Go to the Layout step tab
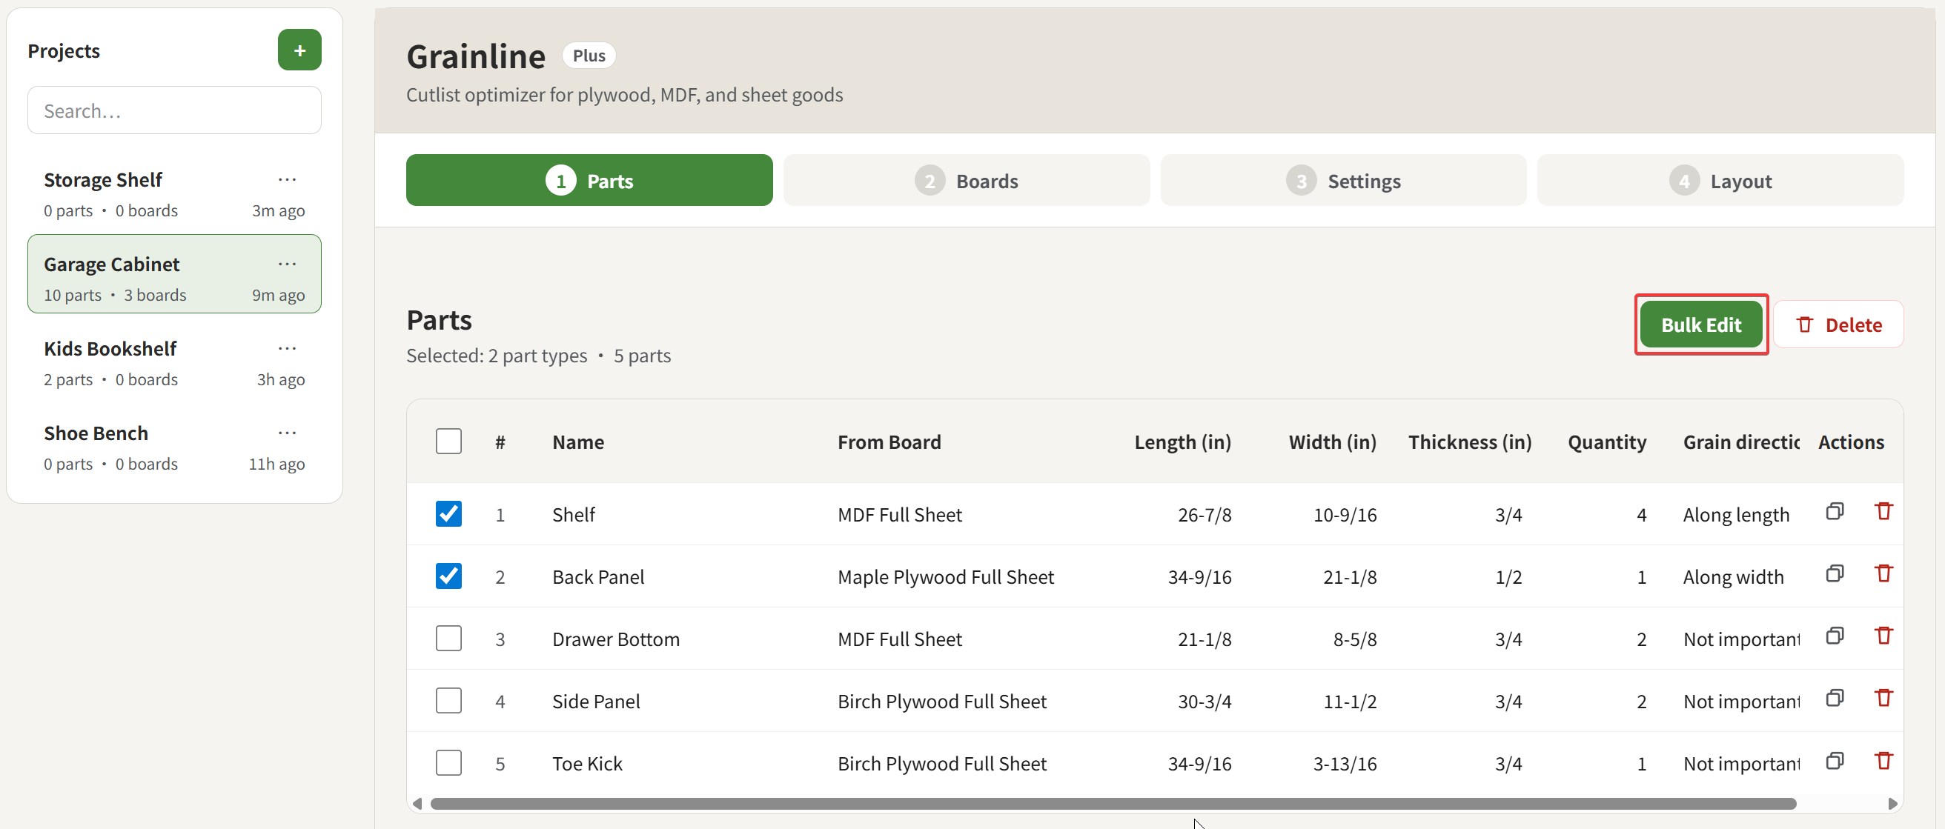Screen dimensions: 1945x829 [1719, 180]
